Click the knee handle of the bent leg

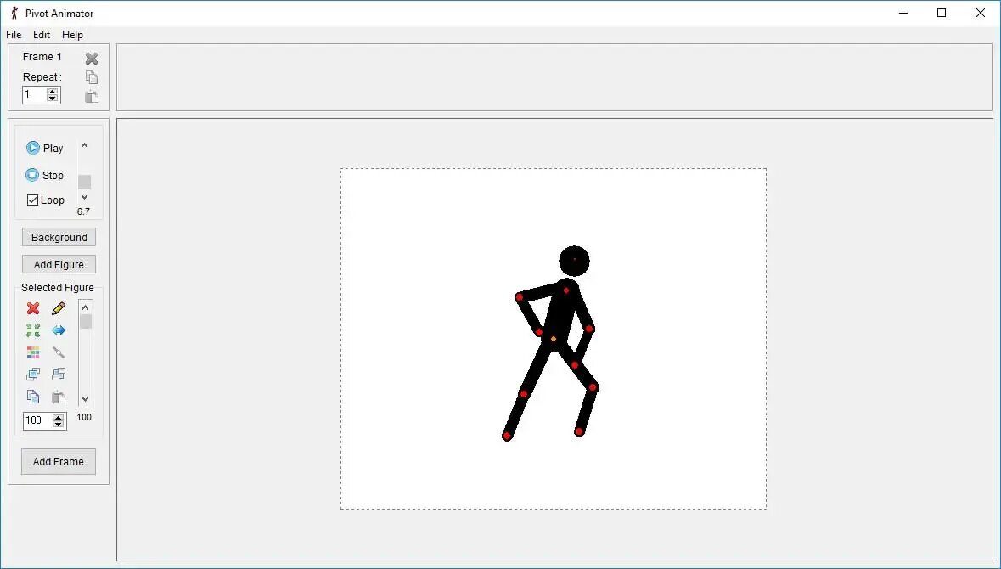click(x=593, y=387)
